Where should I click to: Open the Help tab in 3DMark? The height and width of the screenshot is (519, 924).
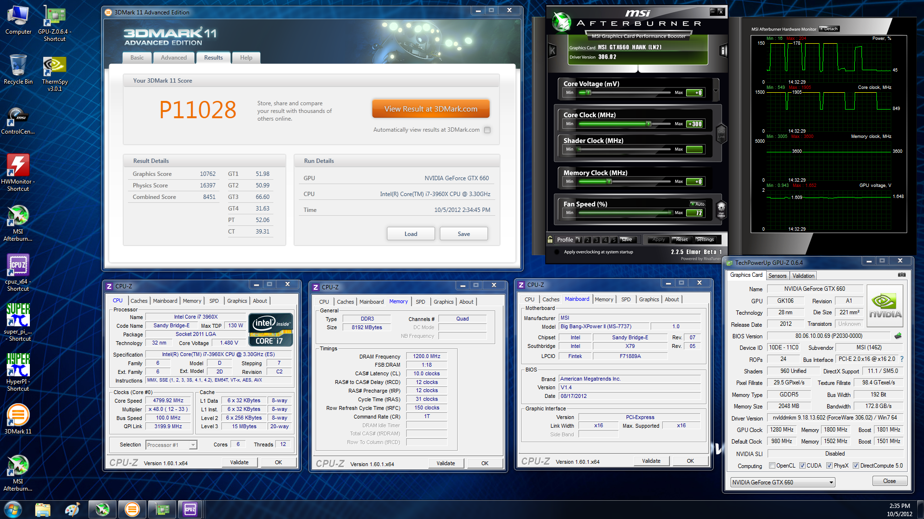246,58
